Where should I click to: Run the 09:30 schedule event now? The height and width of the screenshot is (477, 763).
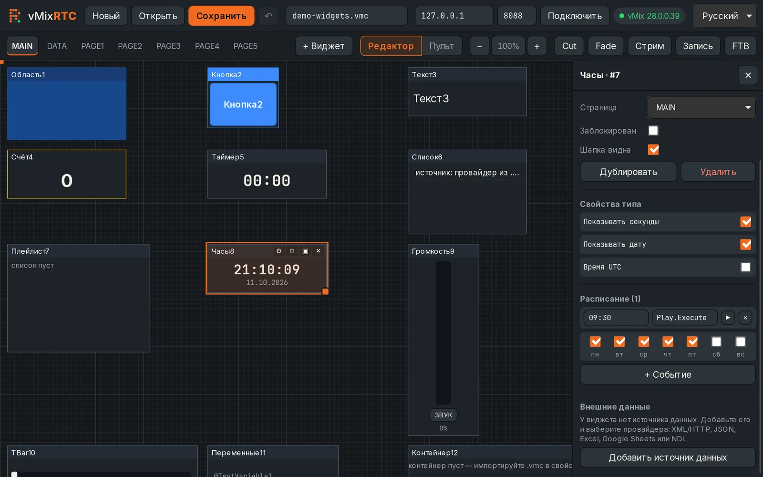(x=728, y=318)
